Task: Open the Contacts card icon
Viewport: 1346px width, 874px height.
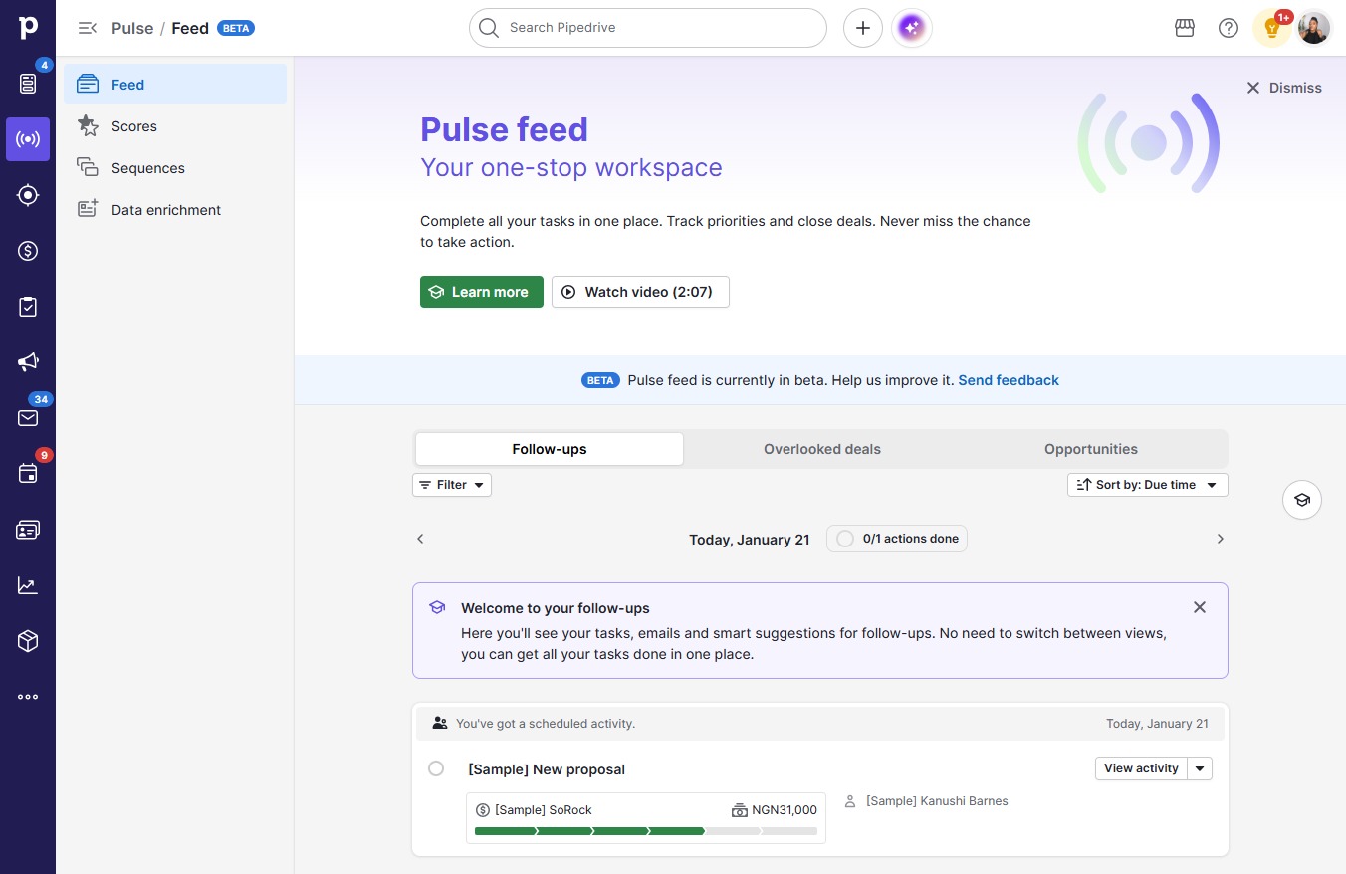Action: pos(28,530)
